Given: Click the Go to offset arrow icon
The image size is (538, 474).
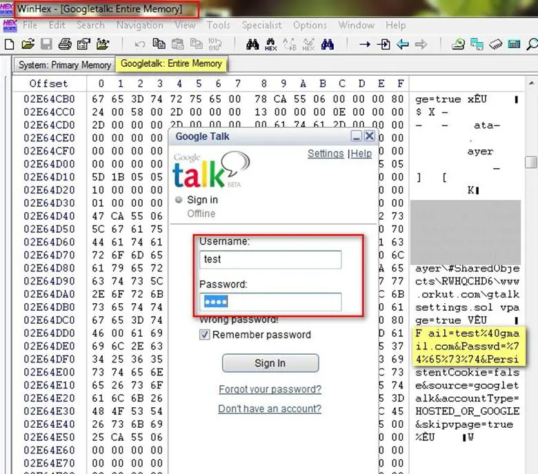Looking at the screenshot, I should 365,44.
